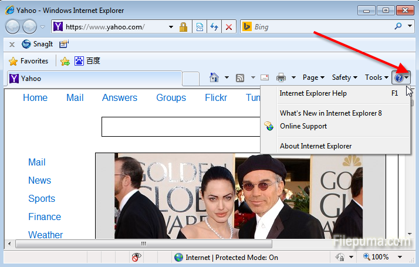Select Online Support from Help menu
419x267 pixels.
(303, 126)
